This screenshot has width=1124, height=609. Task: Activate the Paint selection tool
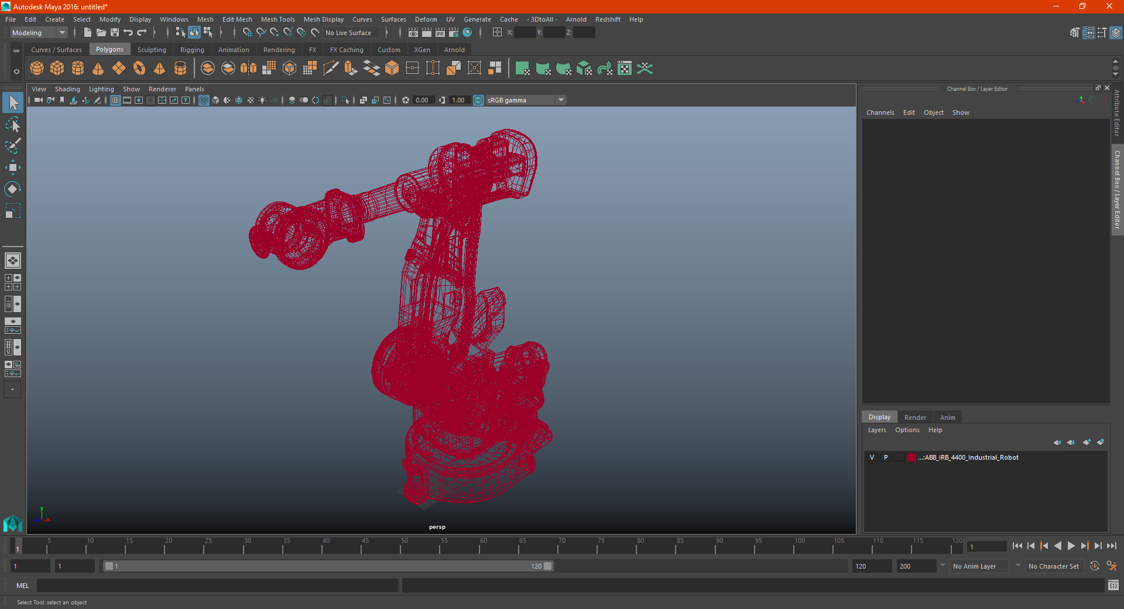(13, 146)
